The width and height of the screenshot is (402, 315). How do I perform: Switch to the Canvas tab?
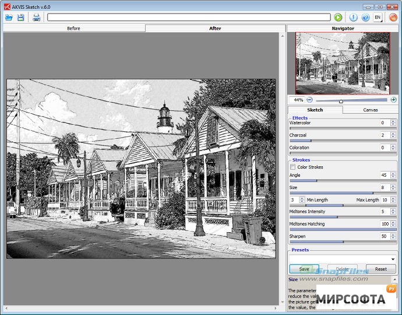[x=370, y=110]
